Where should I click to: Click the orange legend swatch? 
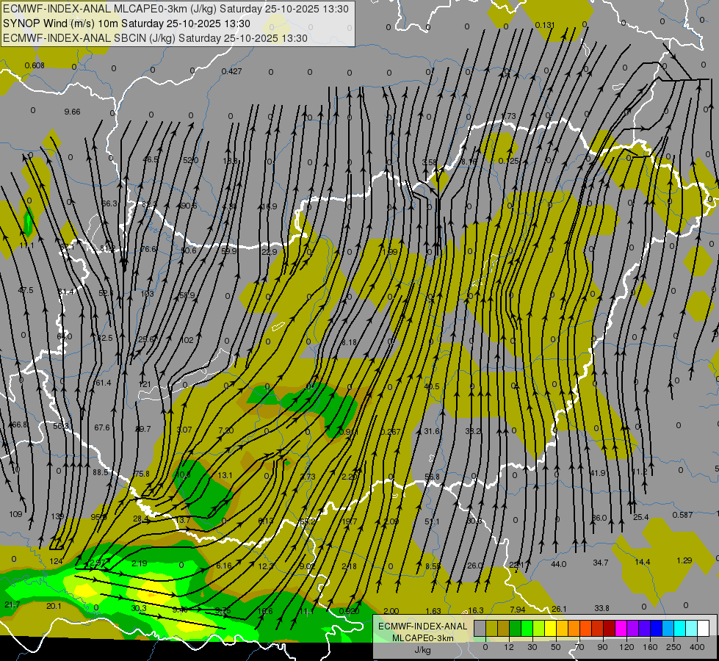pos(574,628)
